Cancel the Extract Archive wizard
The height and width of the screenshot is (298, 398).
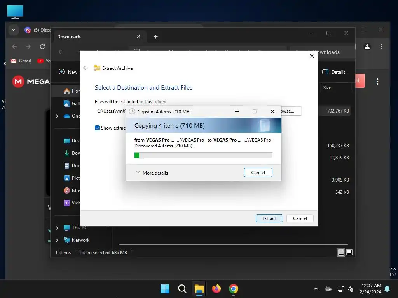[300, 218]
